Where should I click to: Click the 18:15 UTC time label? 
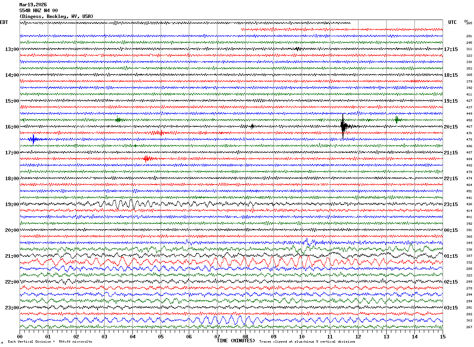point(451,75)
